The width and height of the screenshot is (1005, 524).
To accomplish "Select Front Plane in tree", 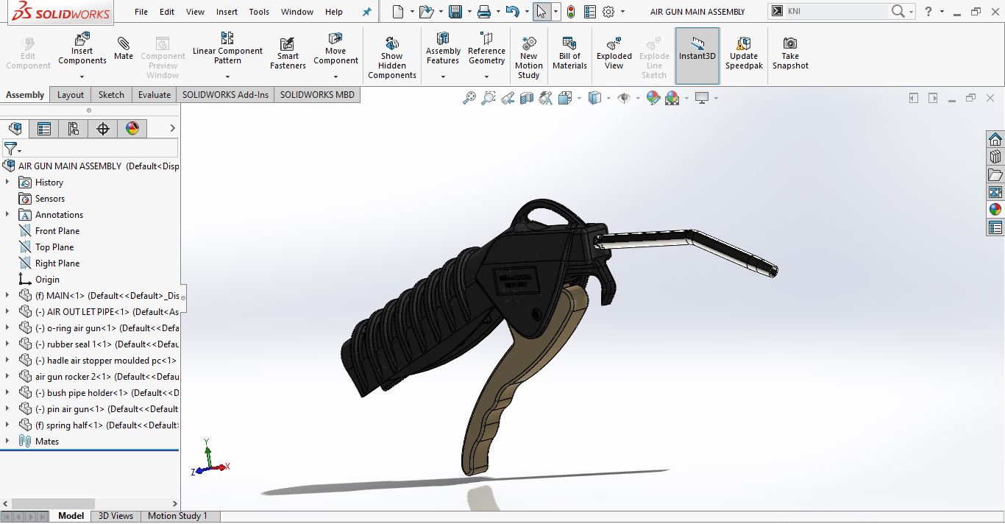I will (x=57, y=231).
